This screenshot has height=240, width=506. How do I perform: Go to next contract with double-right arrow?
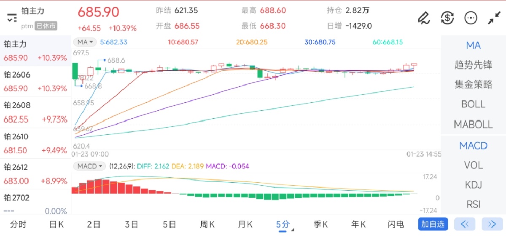point(492,224)
